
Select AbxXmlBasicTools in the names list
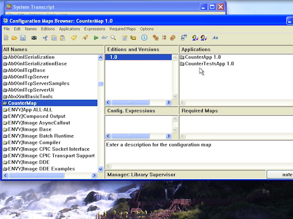50,96
